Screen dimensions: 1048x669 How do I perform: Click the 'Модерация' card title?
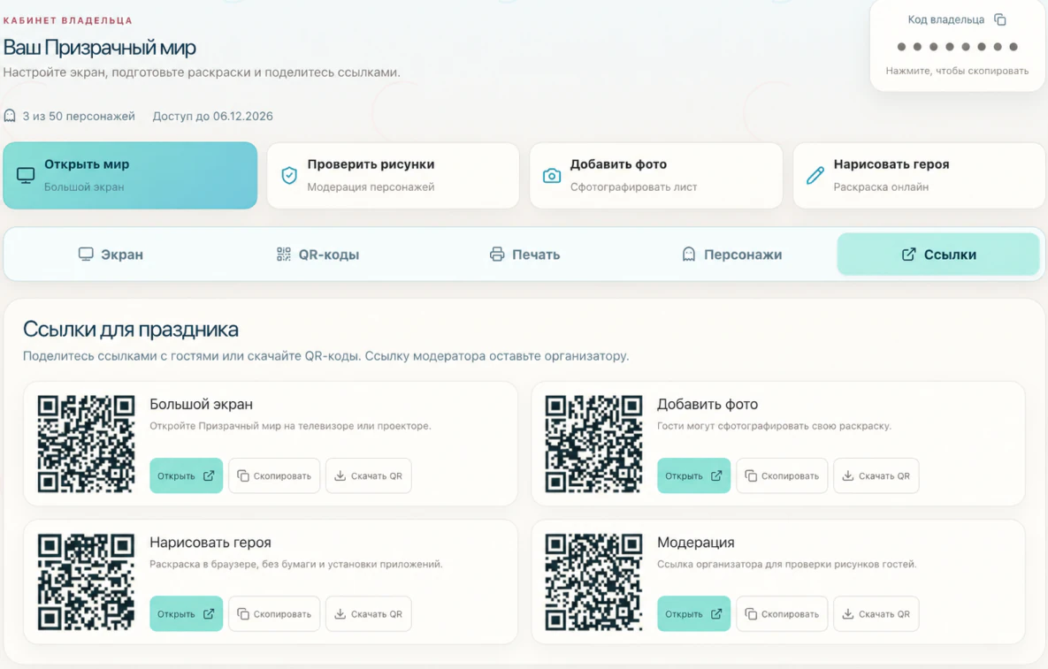point(696,543)
